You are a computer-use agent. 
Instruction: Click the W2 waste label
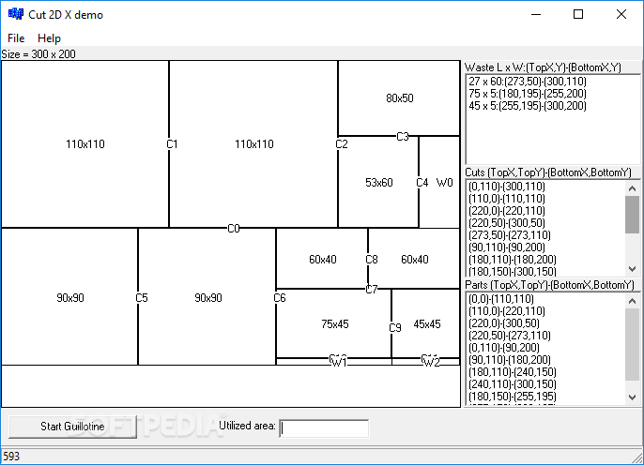pos(431,361)
